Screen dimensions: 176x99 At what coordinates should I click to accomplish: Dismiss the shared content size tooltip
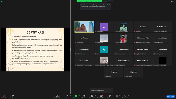coord(109,4)
